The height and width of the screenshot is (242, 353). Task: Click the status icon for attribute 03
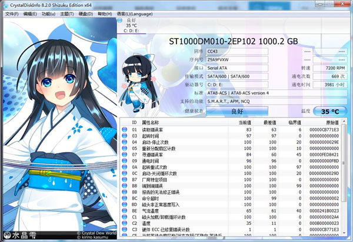[x=125, y=136]
